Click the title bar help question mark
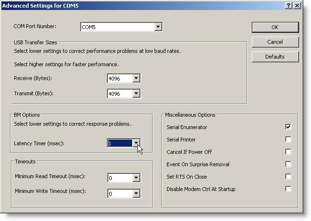 pos(289,5)
